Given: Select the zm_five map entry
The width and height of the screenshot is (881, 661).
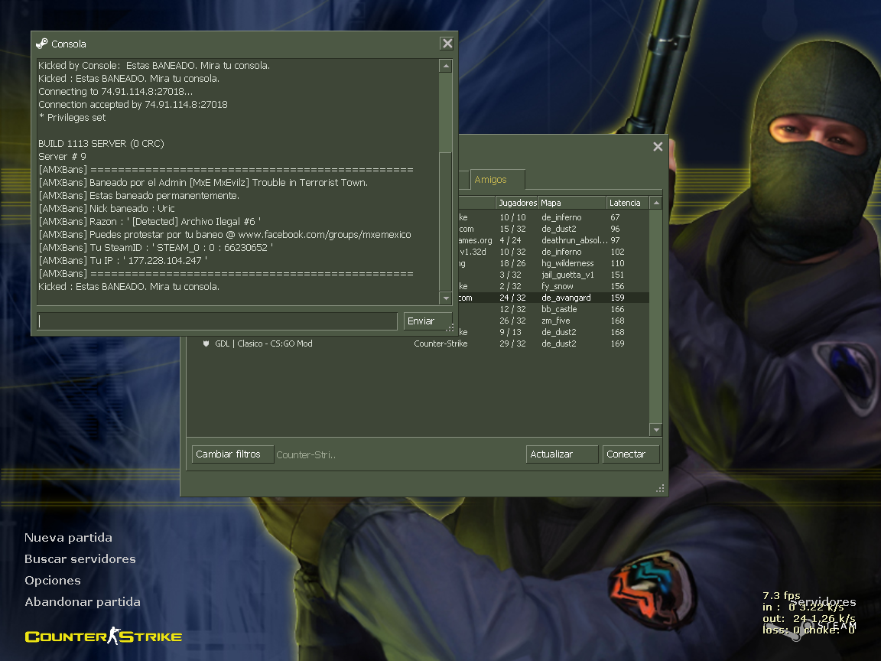Looking at the screenshot, I should (x=556, y=321).
